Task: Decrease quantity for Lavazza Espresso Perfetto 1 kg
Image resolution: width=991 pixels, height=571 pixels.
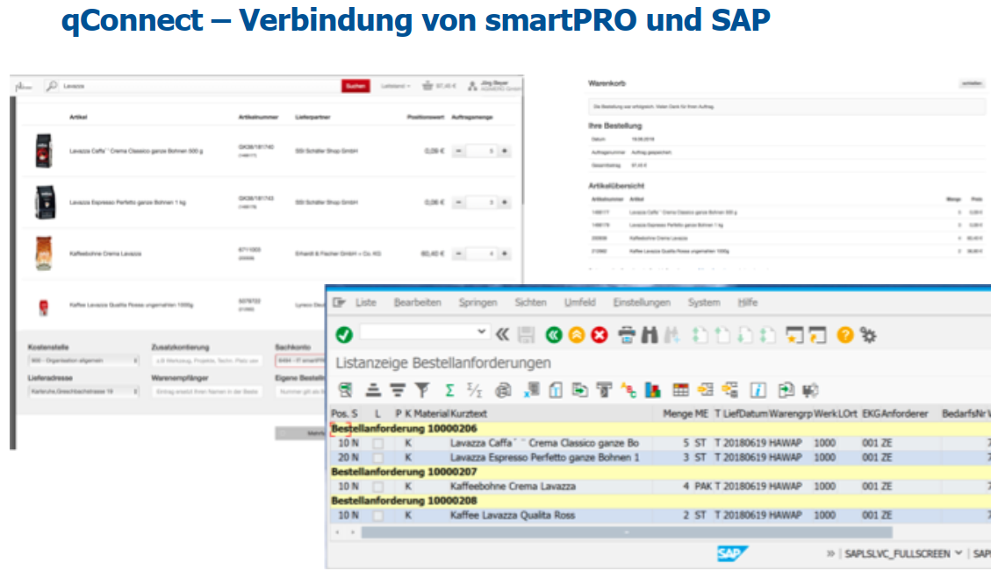Action: (459, 202)
